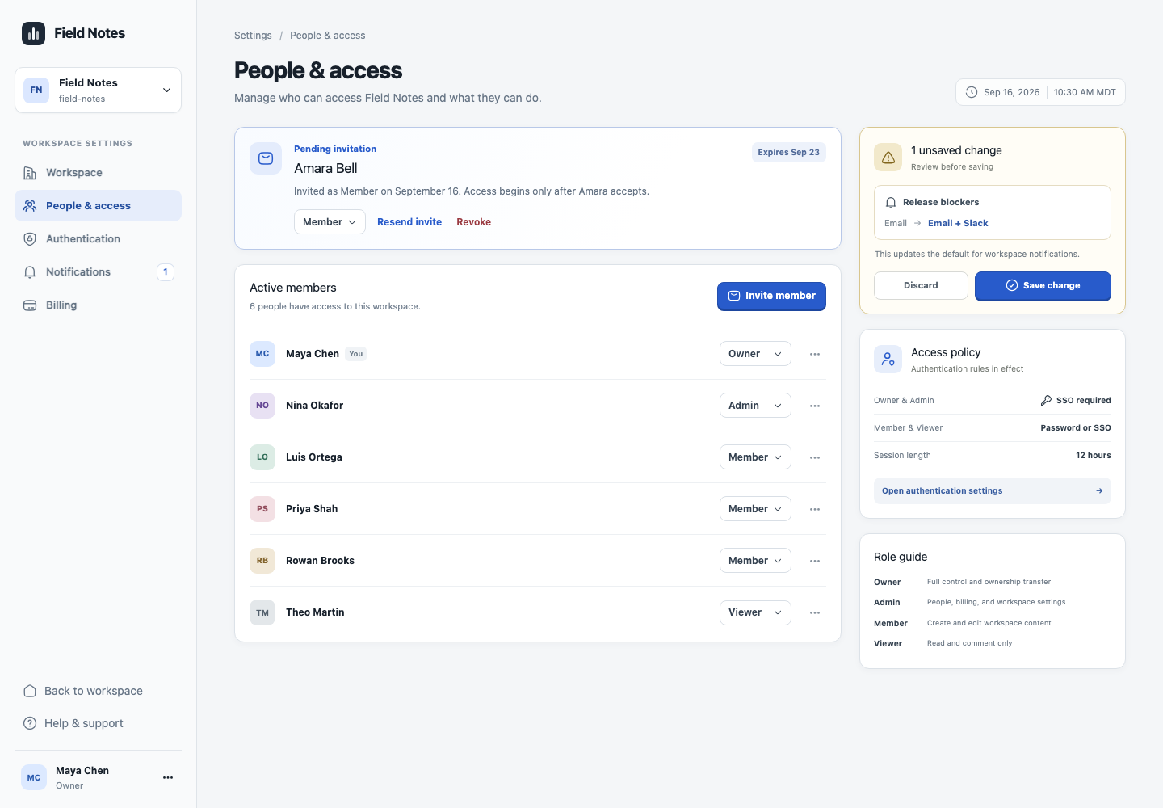Open more actions for Priya Shah

point(815,509)
